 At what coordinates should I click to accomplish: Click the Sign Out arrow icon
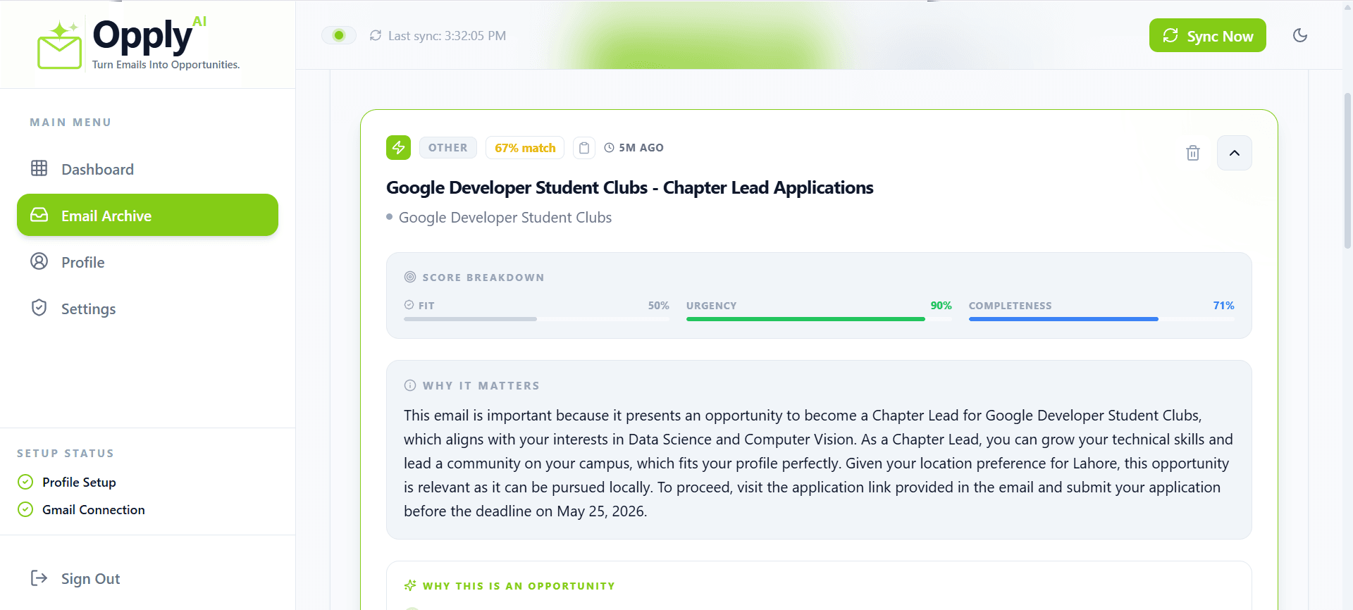click(39, 578)
